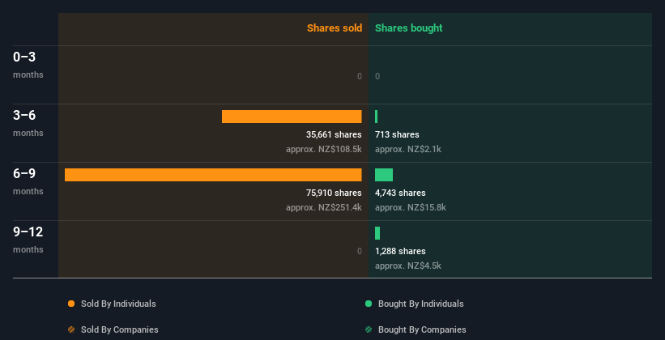Click the orange Sold By Individuals legend dot
Viewport: 665px width, 340px height.
pos(71,304)
